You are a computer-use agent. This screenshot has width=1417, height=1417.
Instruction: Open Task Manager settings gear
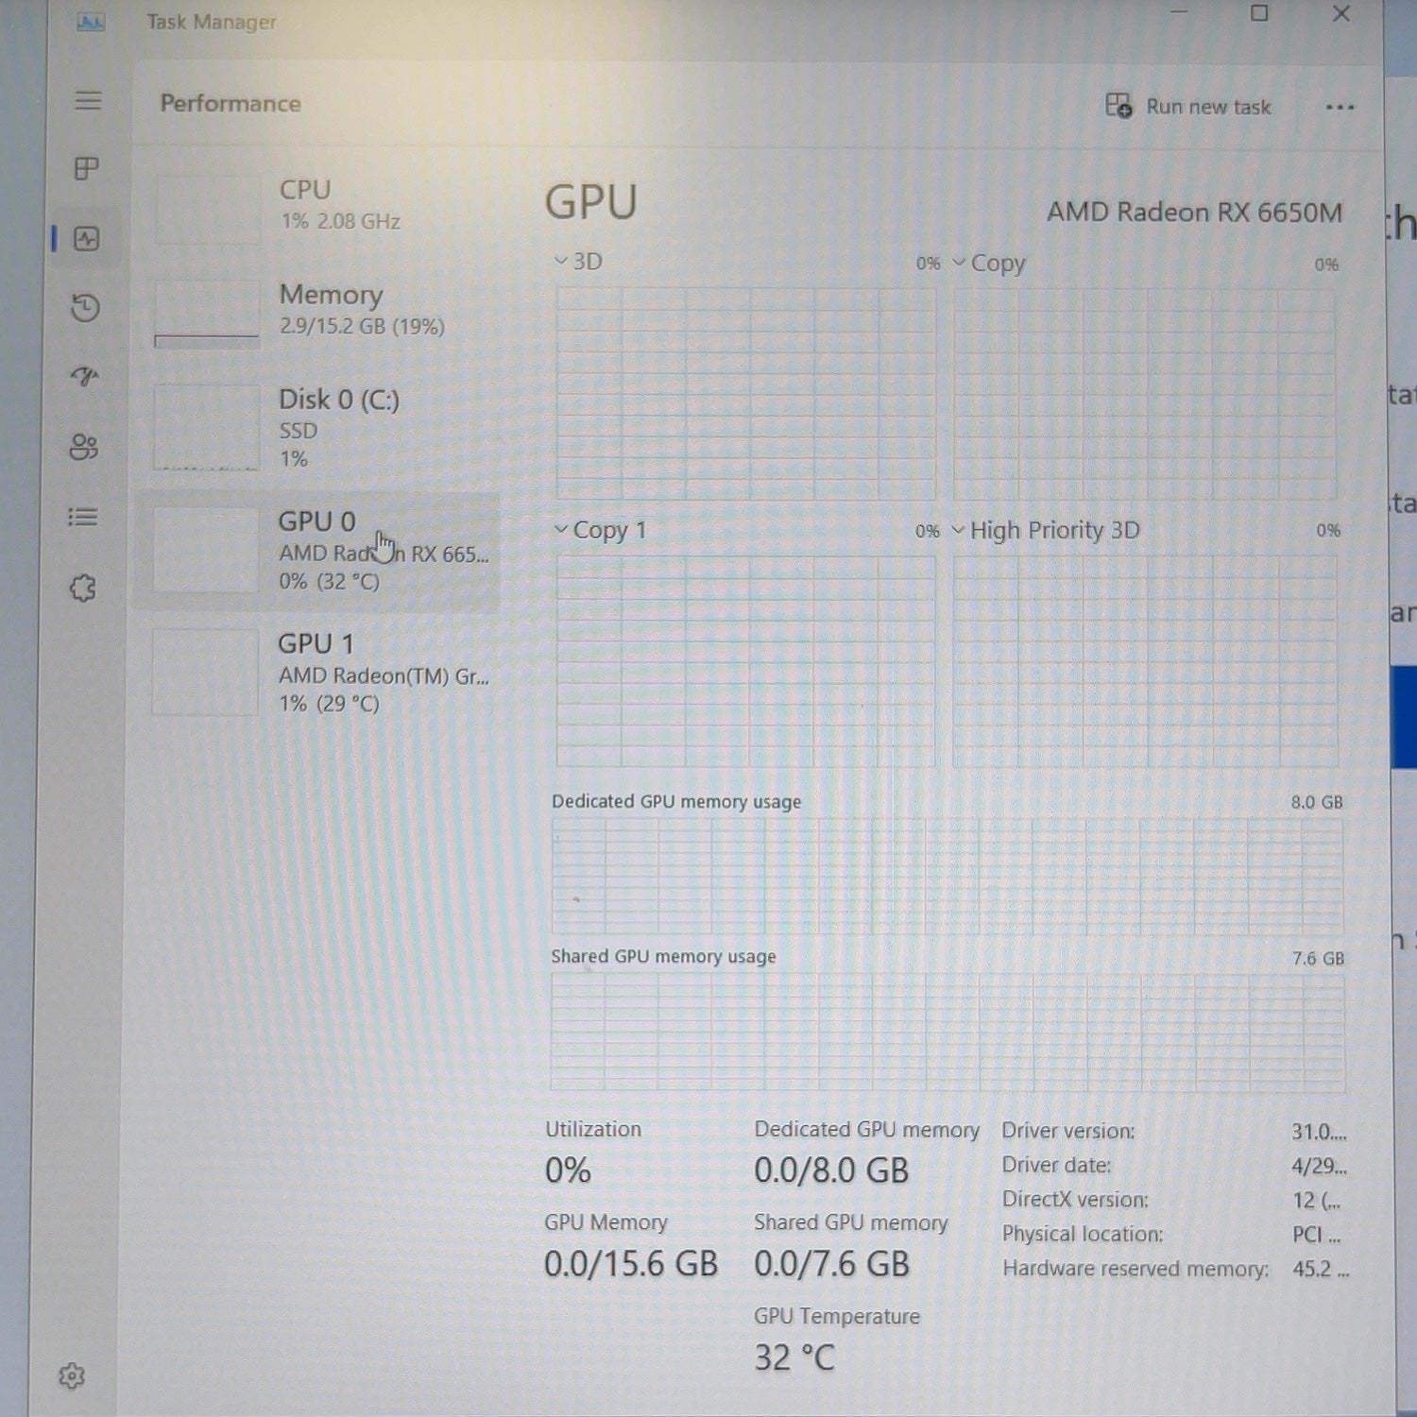pos(72,1376)
